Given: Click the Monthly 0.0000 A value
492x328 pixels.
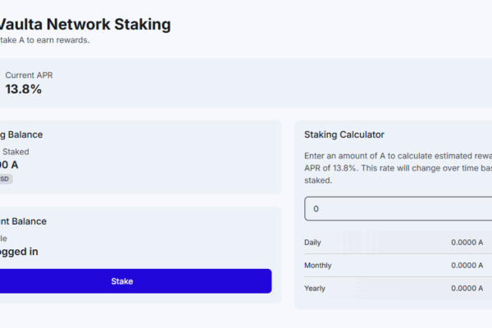Looking at the screenshot, I should pyautogui.click(x=467, y=265).
